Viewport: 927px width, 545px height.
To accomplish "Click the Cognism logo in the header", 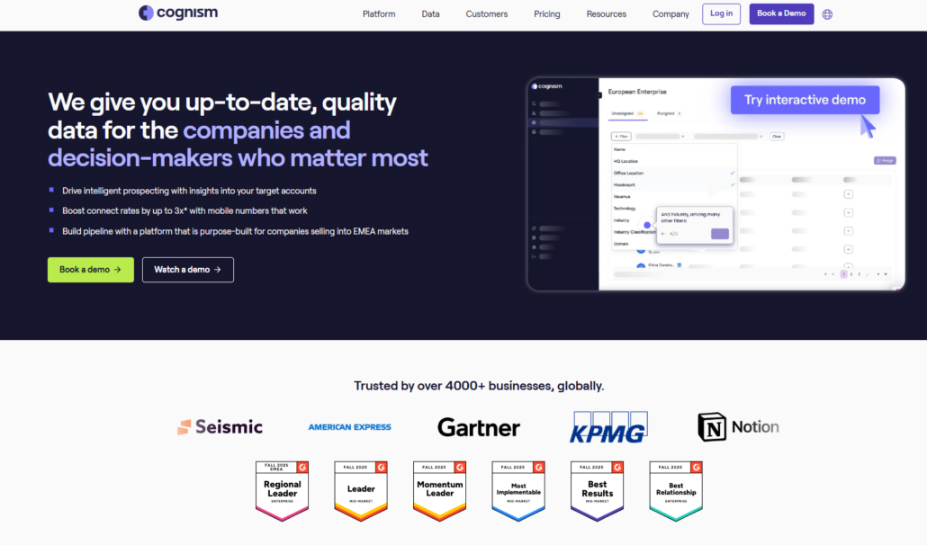I will tap(178, 13).
